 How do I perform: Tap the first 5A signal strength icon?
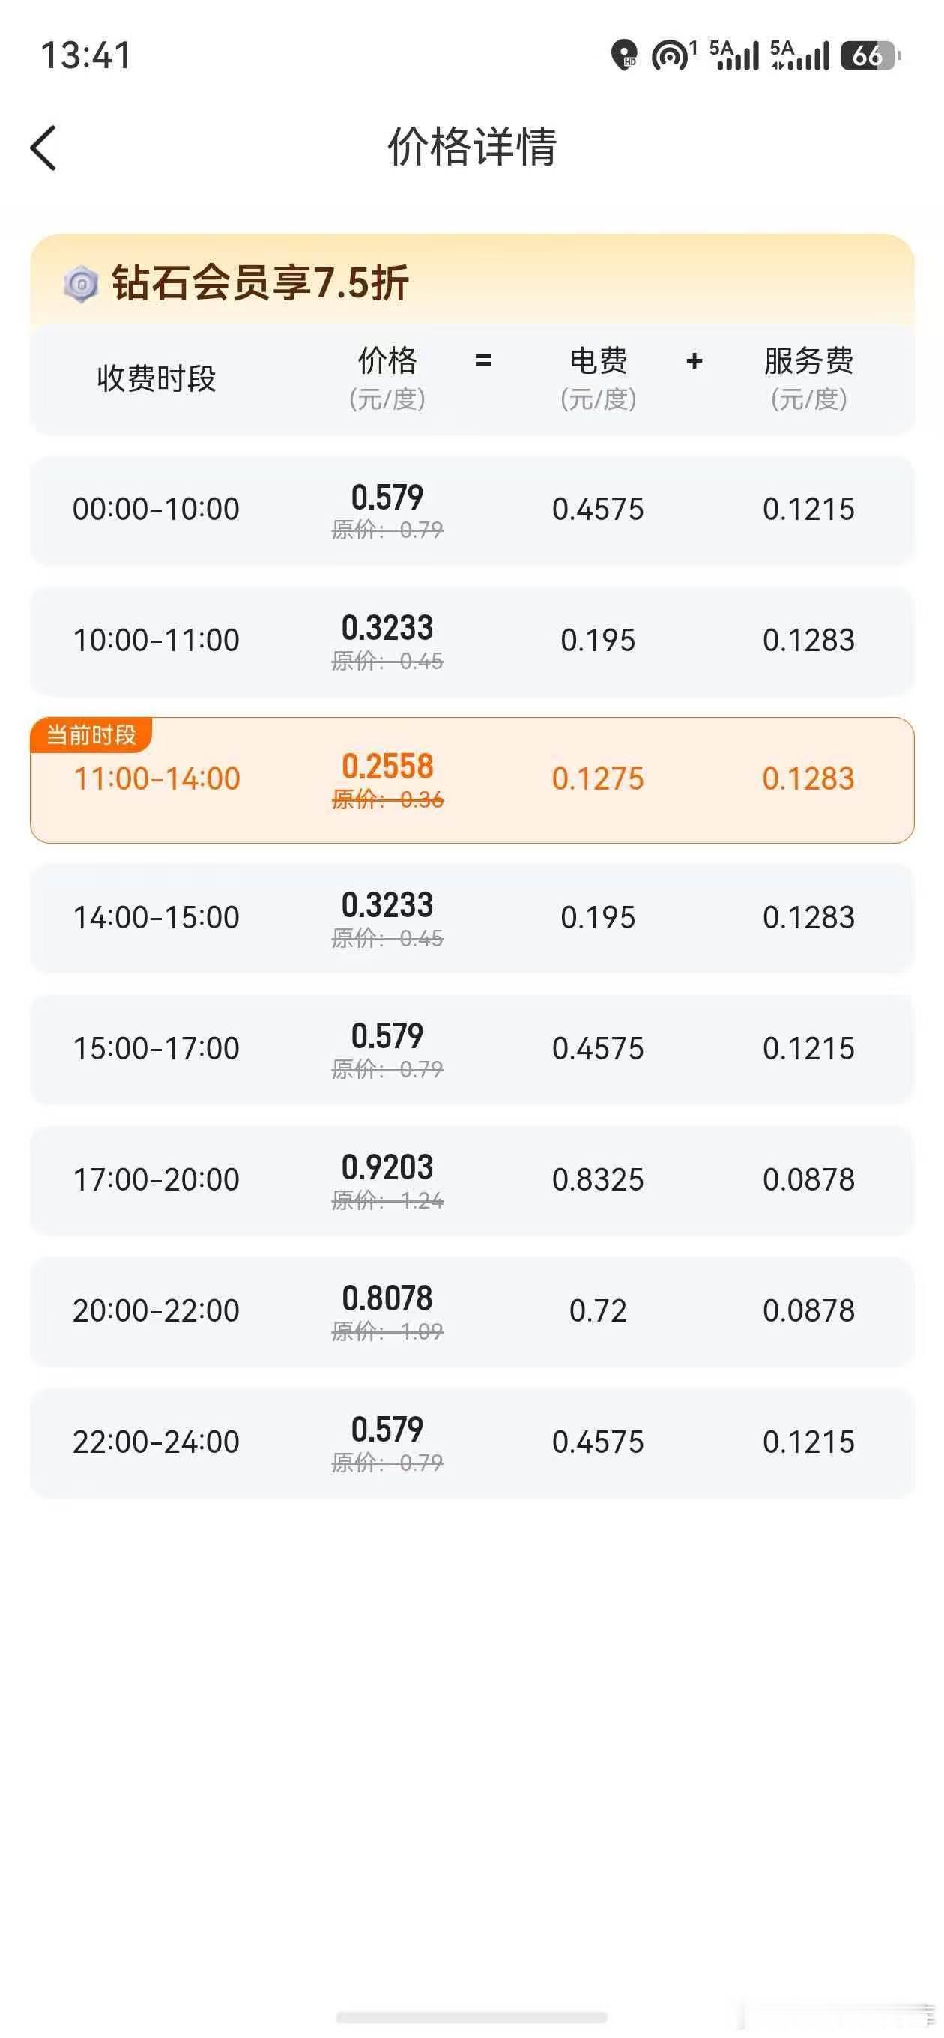click(x=733, y=55)
